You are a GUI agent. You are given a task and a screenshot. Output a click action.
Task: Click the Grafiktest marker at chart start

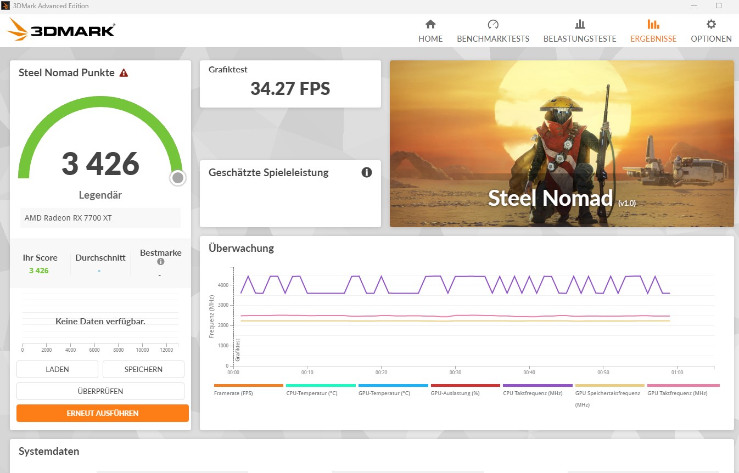click(238, 349)
